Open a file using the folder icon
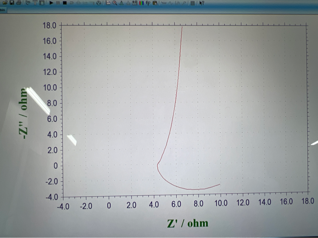The width and height of the screenshot is (318, 238). coord(5,3)
